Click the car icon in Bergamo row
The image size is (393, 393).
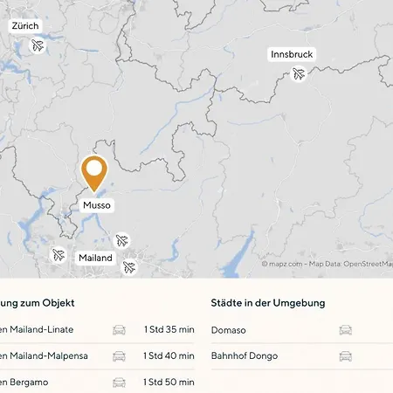[x=119, y=383]
